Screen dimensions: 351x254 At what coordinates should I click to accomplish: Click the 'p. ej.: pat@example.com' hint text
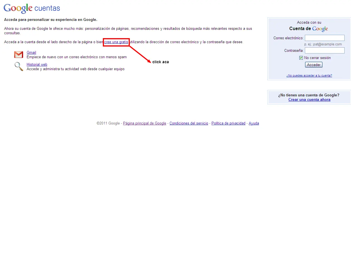323,44
